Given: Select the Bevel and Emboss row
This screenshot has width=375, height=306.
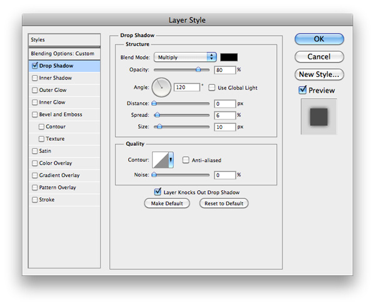Looking at the screenshot, I should 64,115.
